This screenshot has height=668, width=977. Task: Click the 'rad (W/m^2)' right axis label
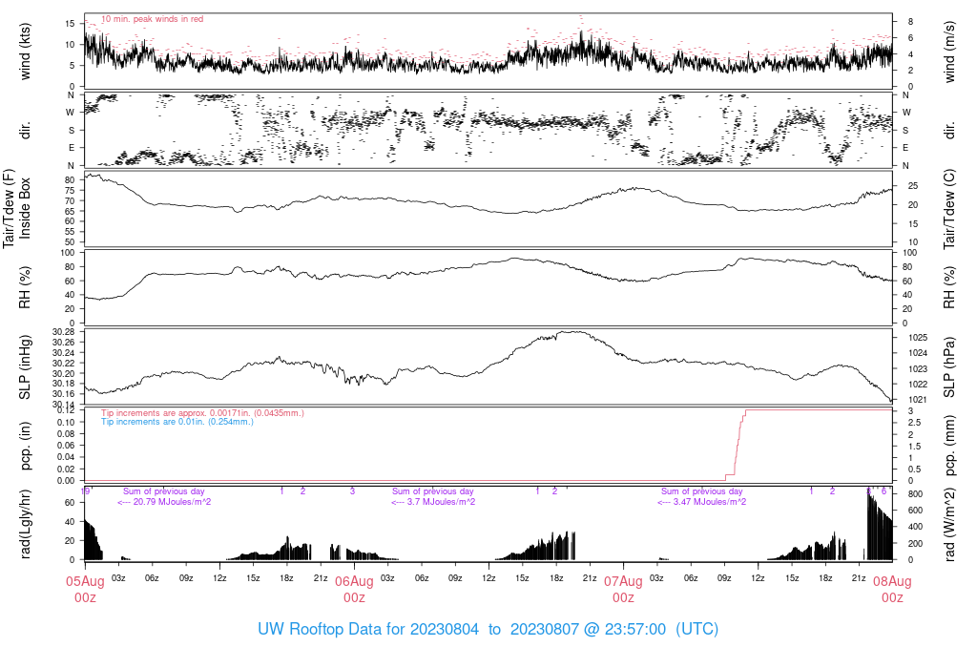(x=949, y=525)
